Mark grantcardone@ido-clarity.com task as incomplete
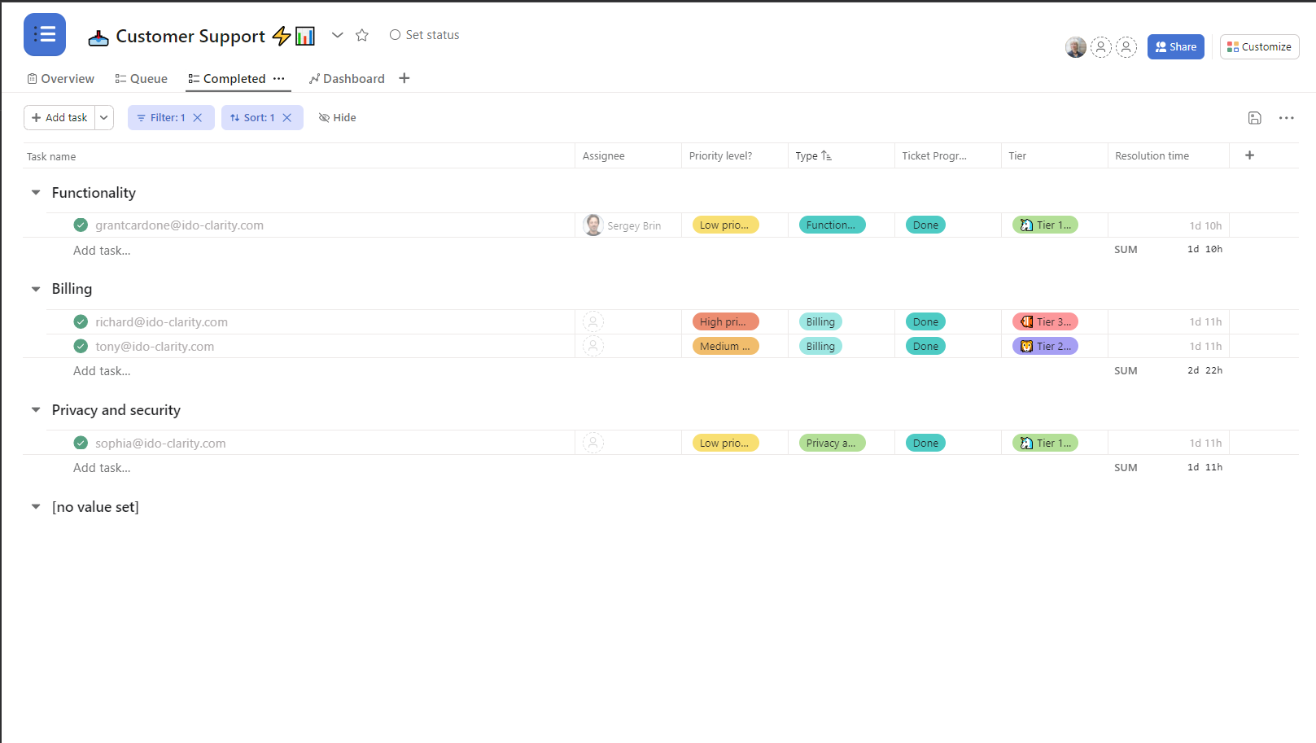This screenshot has width=1316, height=743. [x=80, y=225]
